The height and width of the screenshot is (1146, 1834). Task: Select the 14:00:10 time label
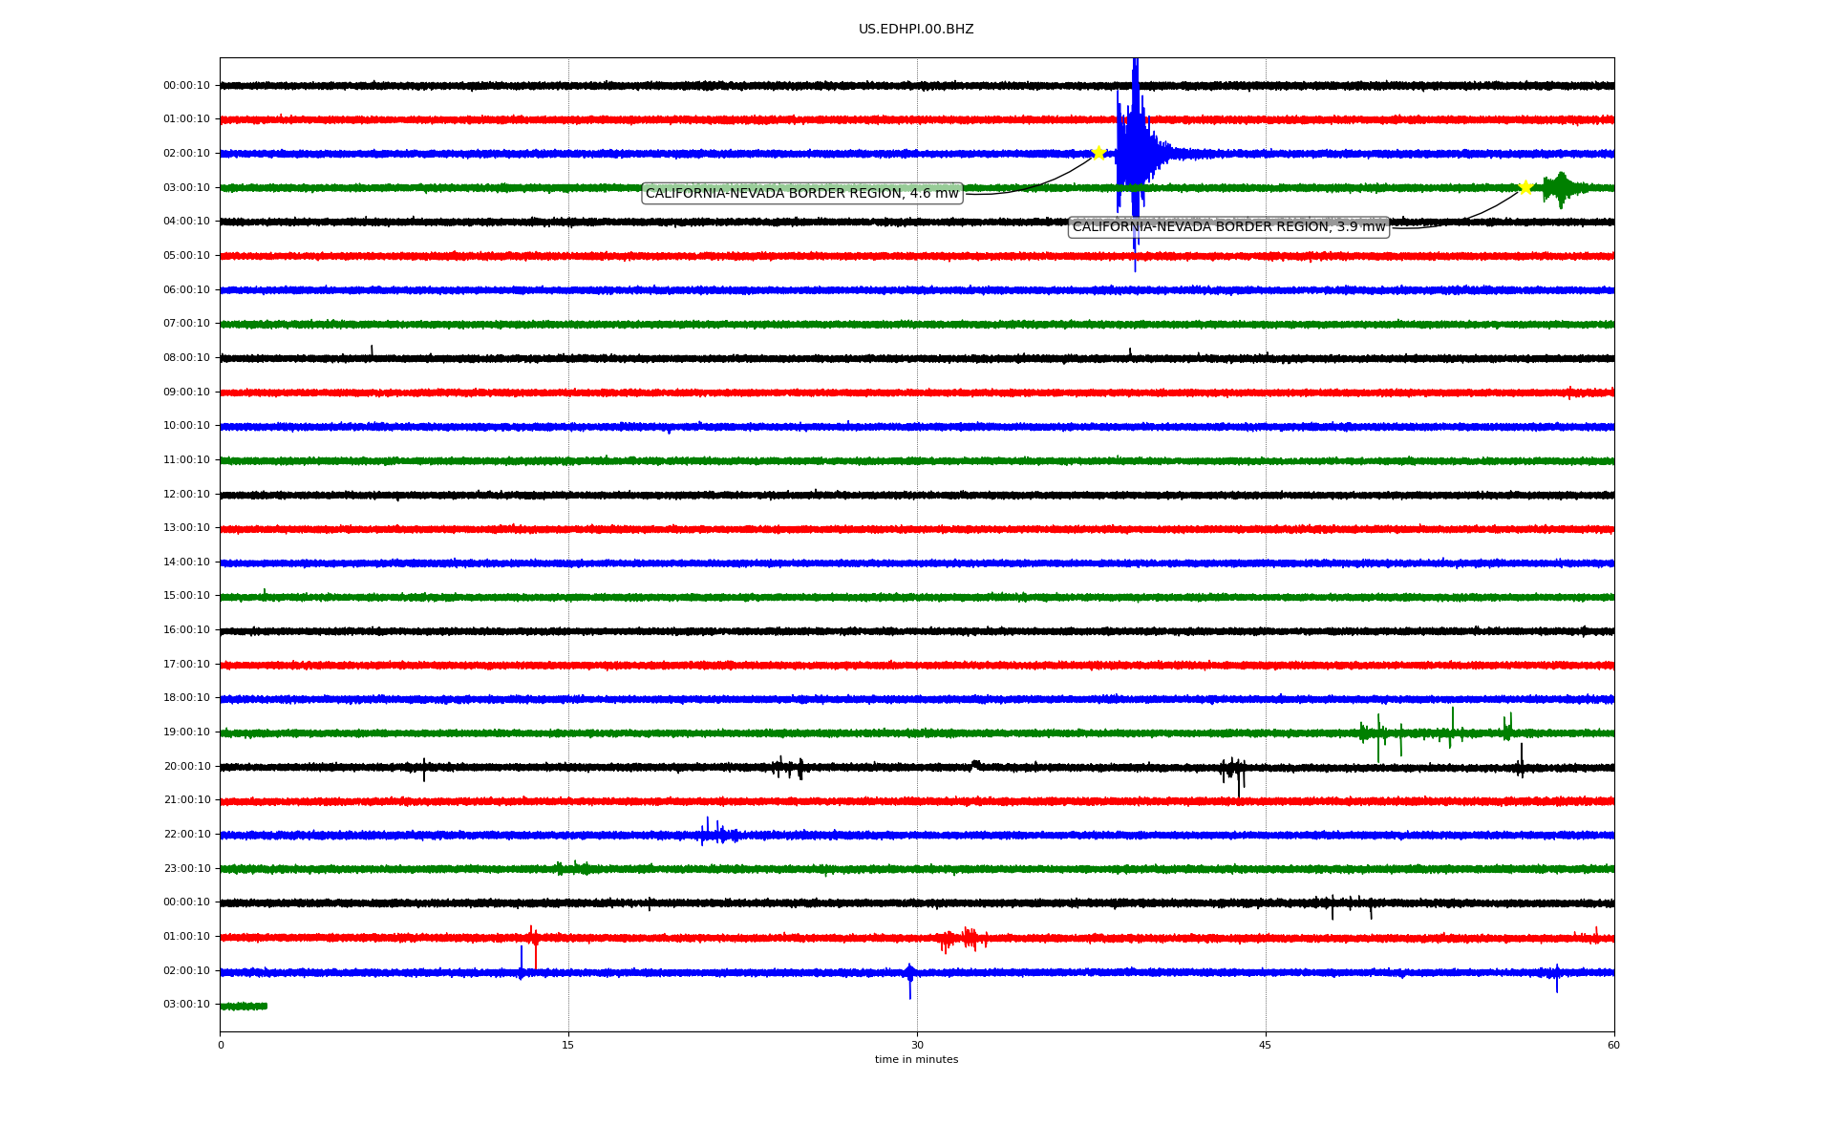coord(186,562)
